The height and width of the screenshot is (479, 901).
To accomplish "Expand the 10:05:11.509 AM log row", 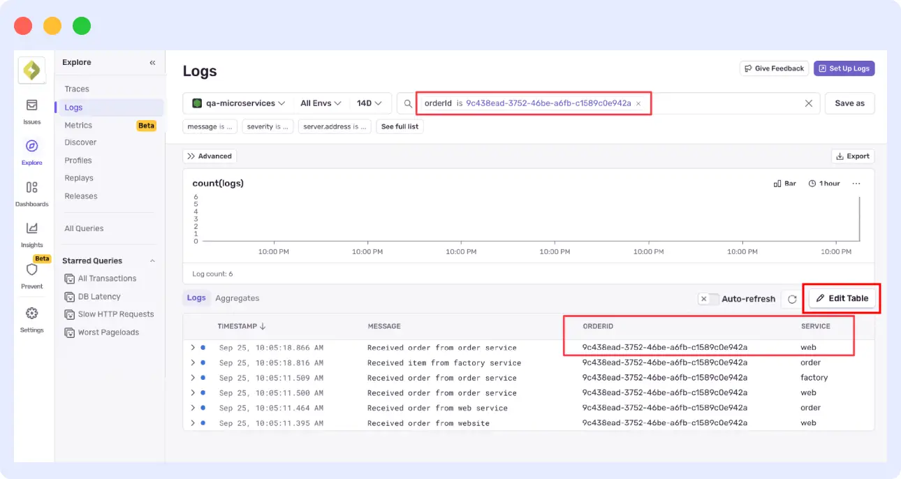I will coord(193,378).
